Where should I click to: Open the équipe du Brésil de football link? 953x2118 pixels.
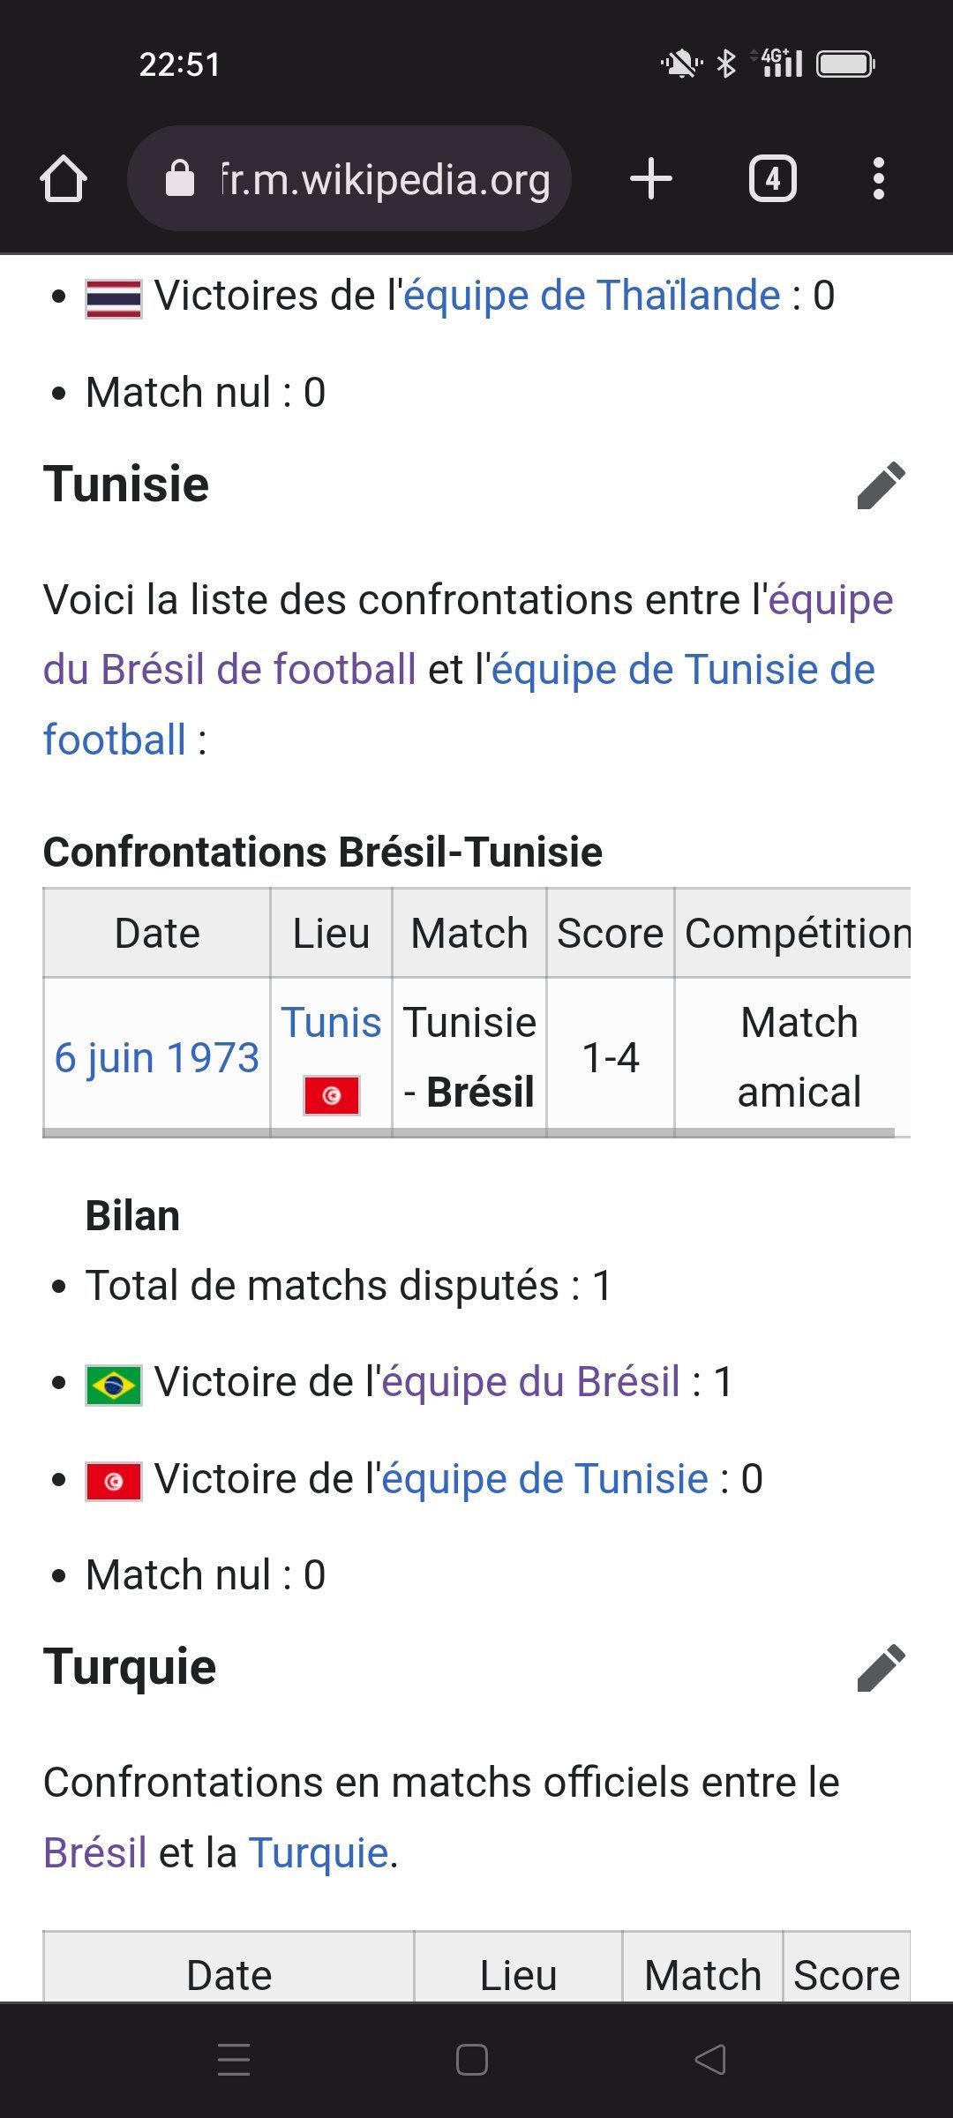click(229, 670)
